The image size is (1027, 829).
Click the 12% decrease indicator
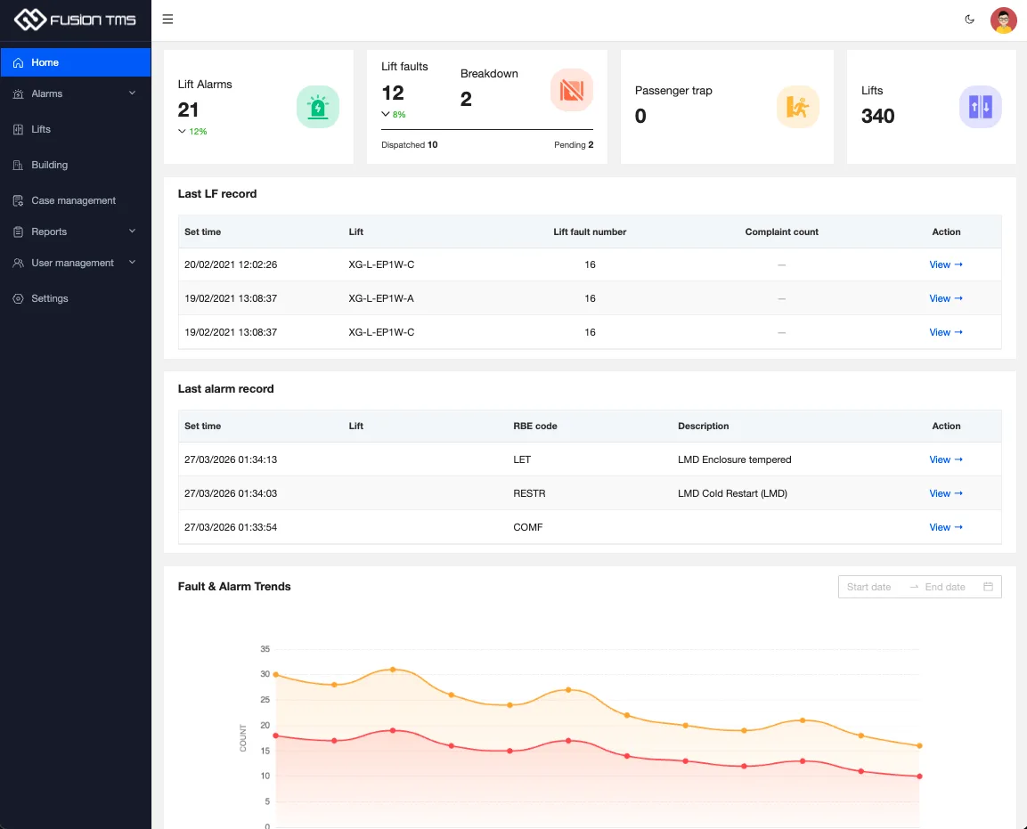point(192,132)
